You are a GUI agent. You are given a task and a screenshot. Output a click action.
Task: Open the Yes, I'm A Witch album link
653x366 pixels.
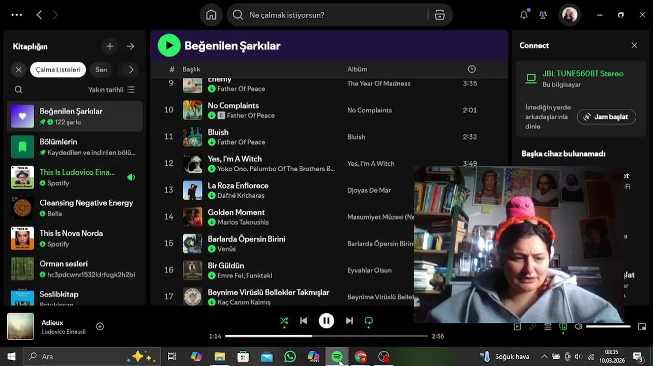coord(371,164)
